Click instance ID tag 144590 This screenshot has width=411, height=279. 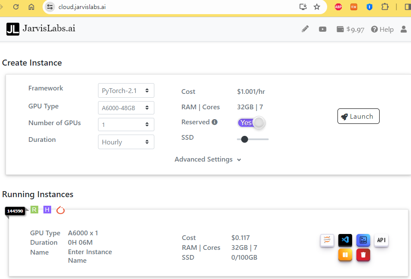tap(15, 211)
